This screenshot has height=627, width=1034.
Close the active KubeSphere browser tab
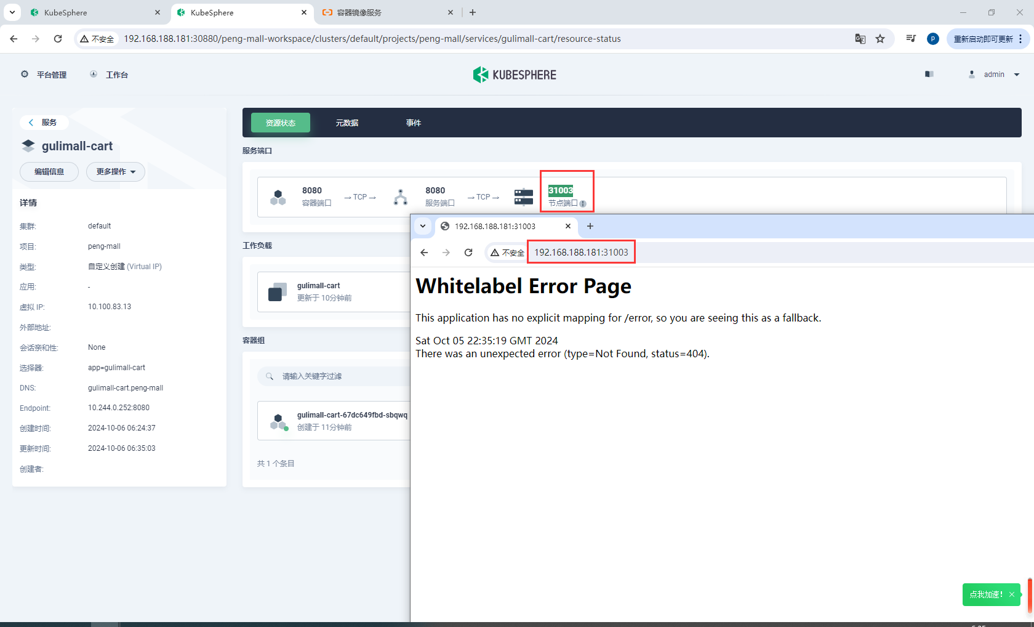(x=304, y=12)
